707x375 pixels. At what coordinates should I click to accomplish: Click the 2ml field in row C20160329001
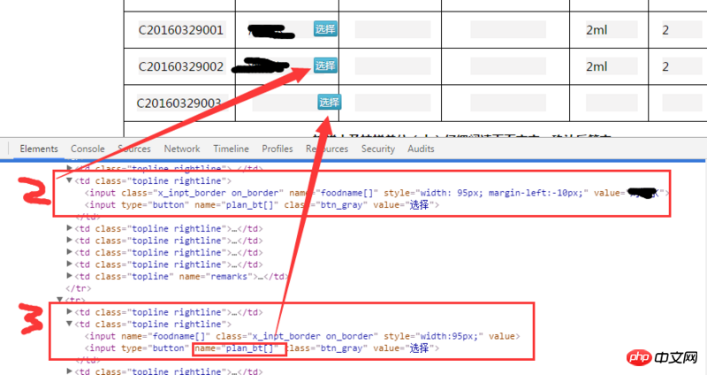pos(612,30)
